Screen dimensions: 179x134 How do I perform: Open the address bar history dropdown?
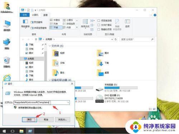pos(112,39)
